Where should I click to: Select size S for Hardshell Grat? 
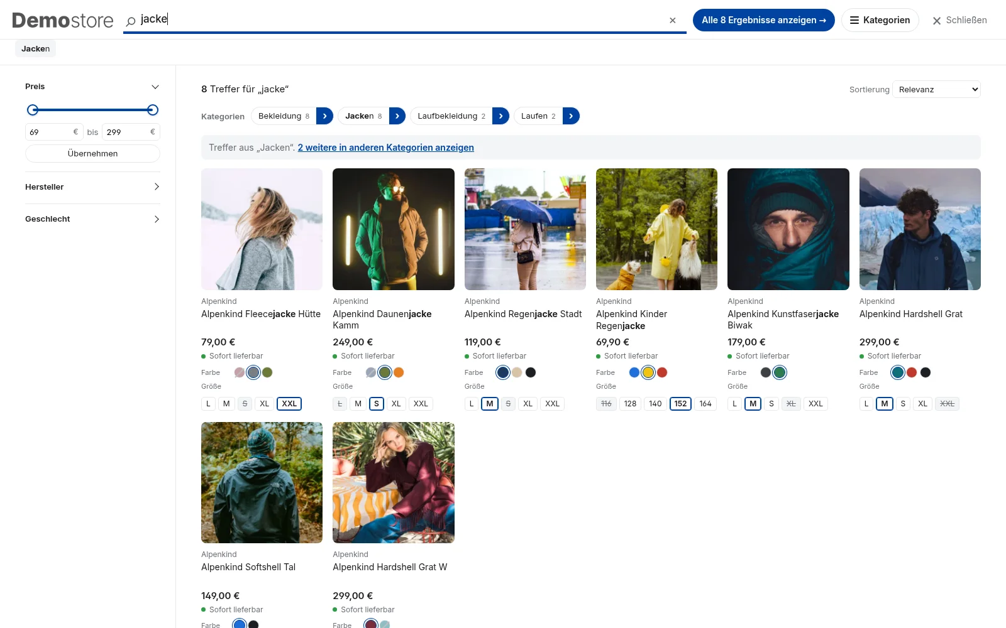pyautogui.click(x=903, y=404)
